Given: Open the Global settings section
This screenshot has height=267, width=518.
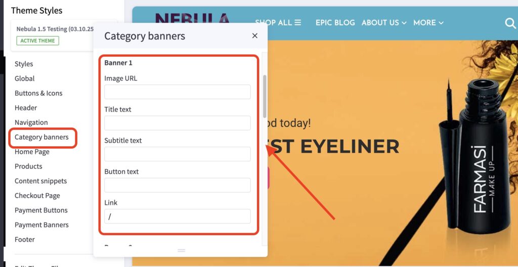Looking at the screenshot, I should point(24,78).
